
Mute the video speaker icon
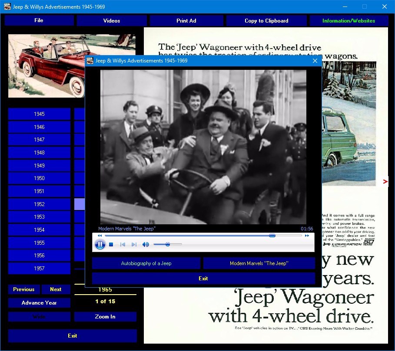146,244
